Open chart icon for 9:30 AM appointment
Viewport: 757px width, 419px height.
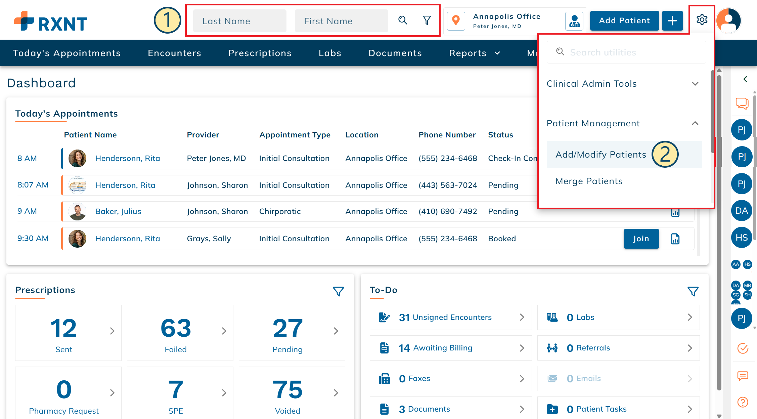tap(675, 239)
